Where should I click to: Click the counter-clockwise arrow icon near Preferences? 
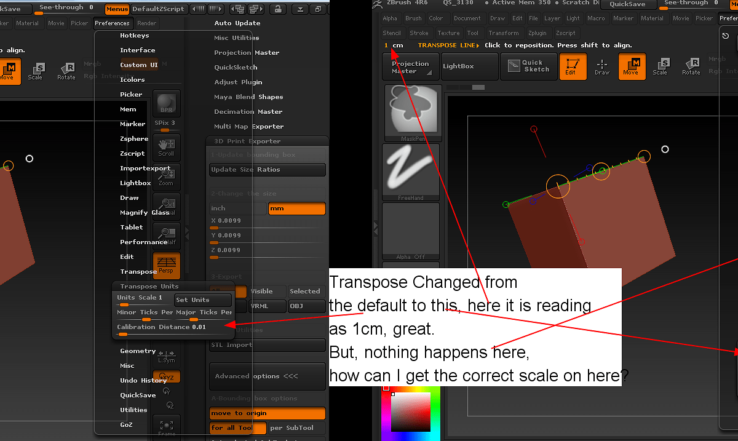tap(725, 36)
